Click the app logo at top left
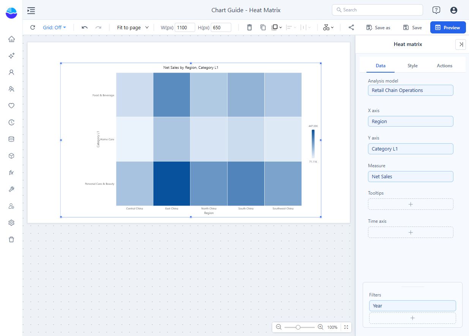This screenshot has width=469, height=336. pos(11,13)
